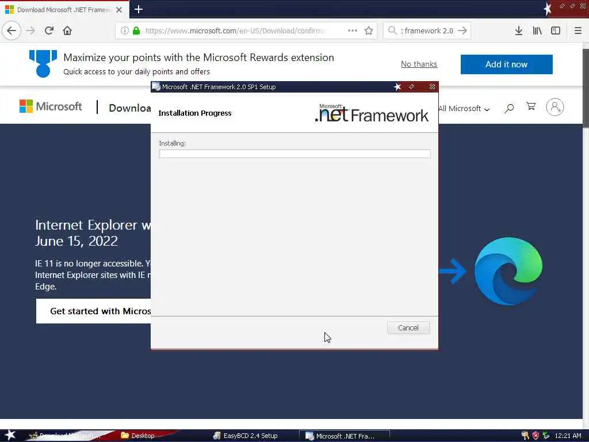Viewport: 589px width, 442px height.
Task: Open the page actions three-dot menu
Action: [x=353, y=31]
